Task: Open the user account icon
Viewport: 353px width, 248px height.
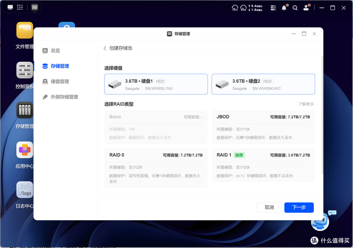Action: point(306,8)
